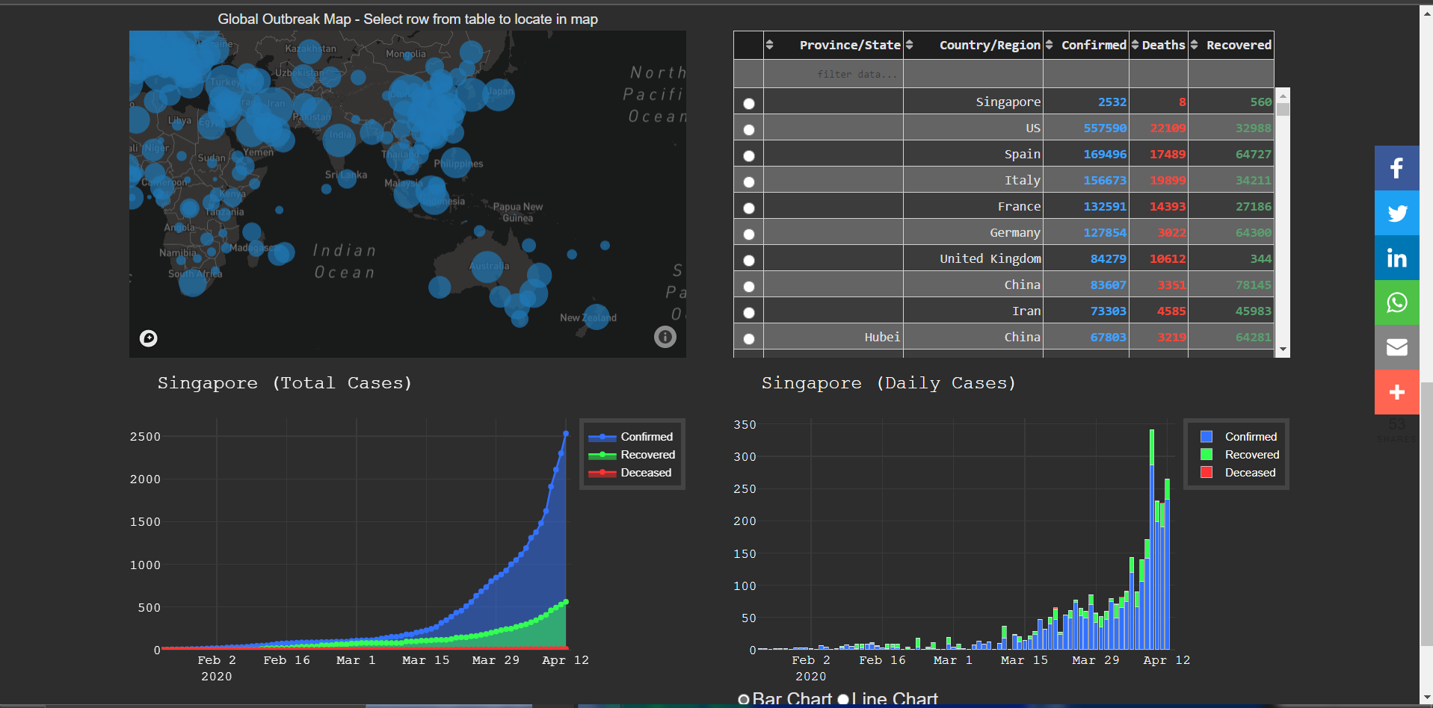Image resolution: width=1433 pixels, height=708 pixels.
Task: Click the Confirmed filter field
Action: pos(1085,74)
